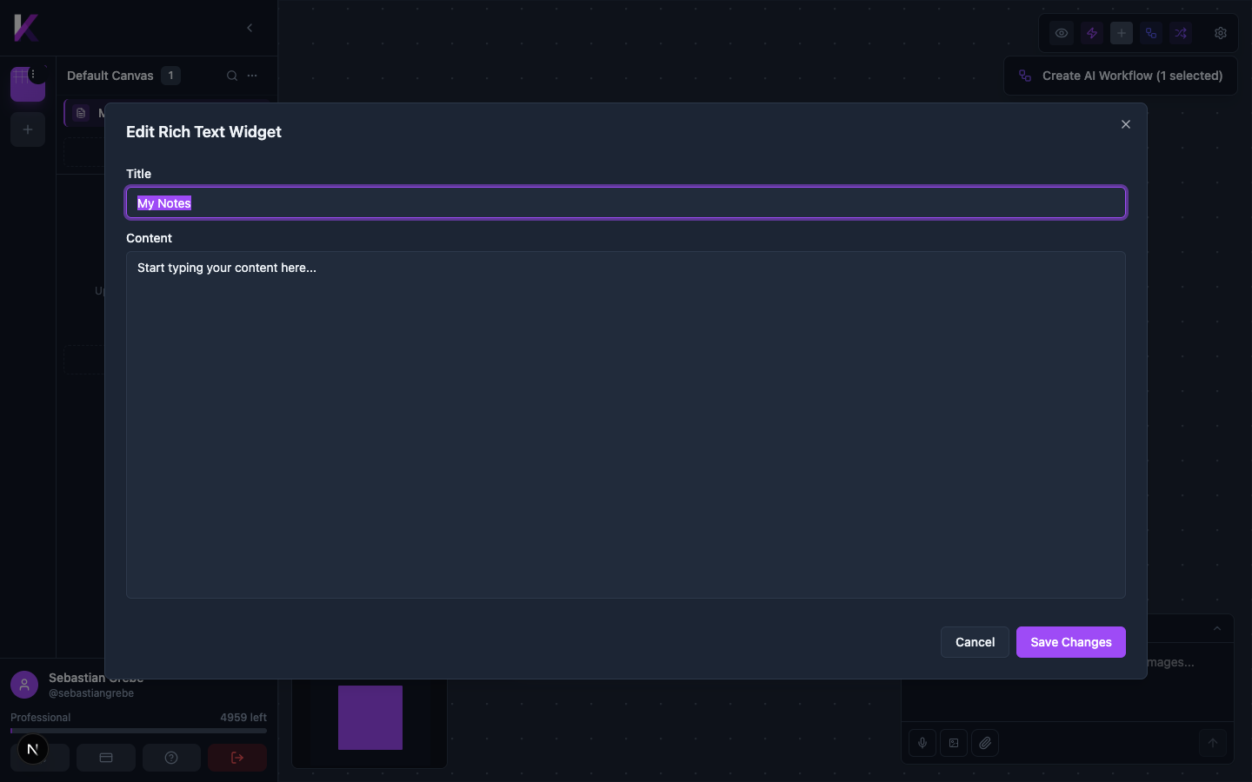Open the Default Canvas options ellipsis menu
This screenshot has width=1252, height=782.
(x=252, y=76)
